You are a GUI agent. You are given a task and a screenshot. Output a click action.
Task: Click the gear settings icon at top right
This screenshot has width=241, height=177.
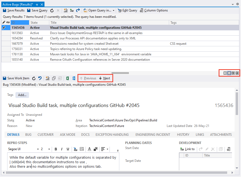point(238,4)
